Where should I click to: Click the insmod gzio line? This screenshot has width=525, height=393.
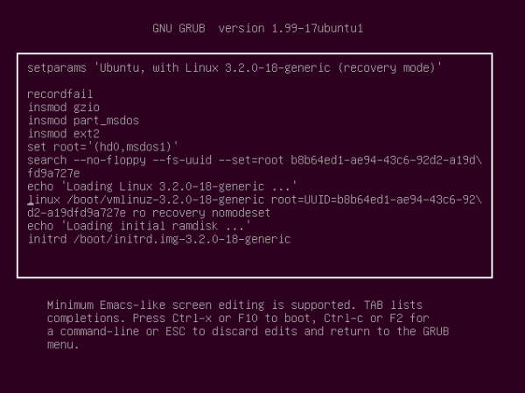click(64, 107)
